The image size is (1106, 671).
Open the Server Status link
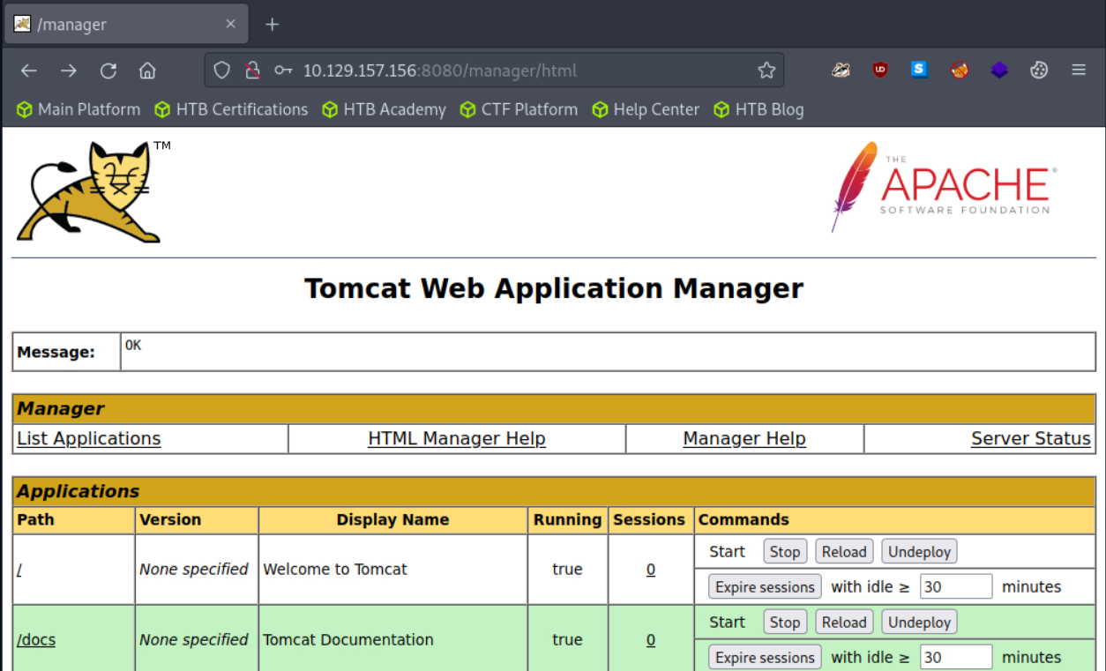coord(1031,438)
